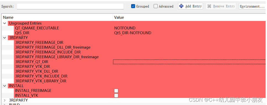The height and width of the screenshot is (105, 267).
Task: Select 3RDPARTY_FREEIMAGE_LIBRARY_DIR_freeimage entry
Action: pyautogui.click(x=57, y=57)
